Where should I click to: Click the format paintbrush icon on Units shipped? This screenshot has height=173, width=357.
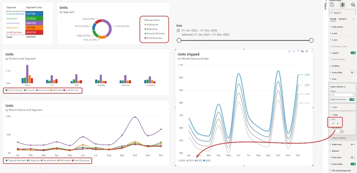302,51
